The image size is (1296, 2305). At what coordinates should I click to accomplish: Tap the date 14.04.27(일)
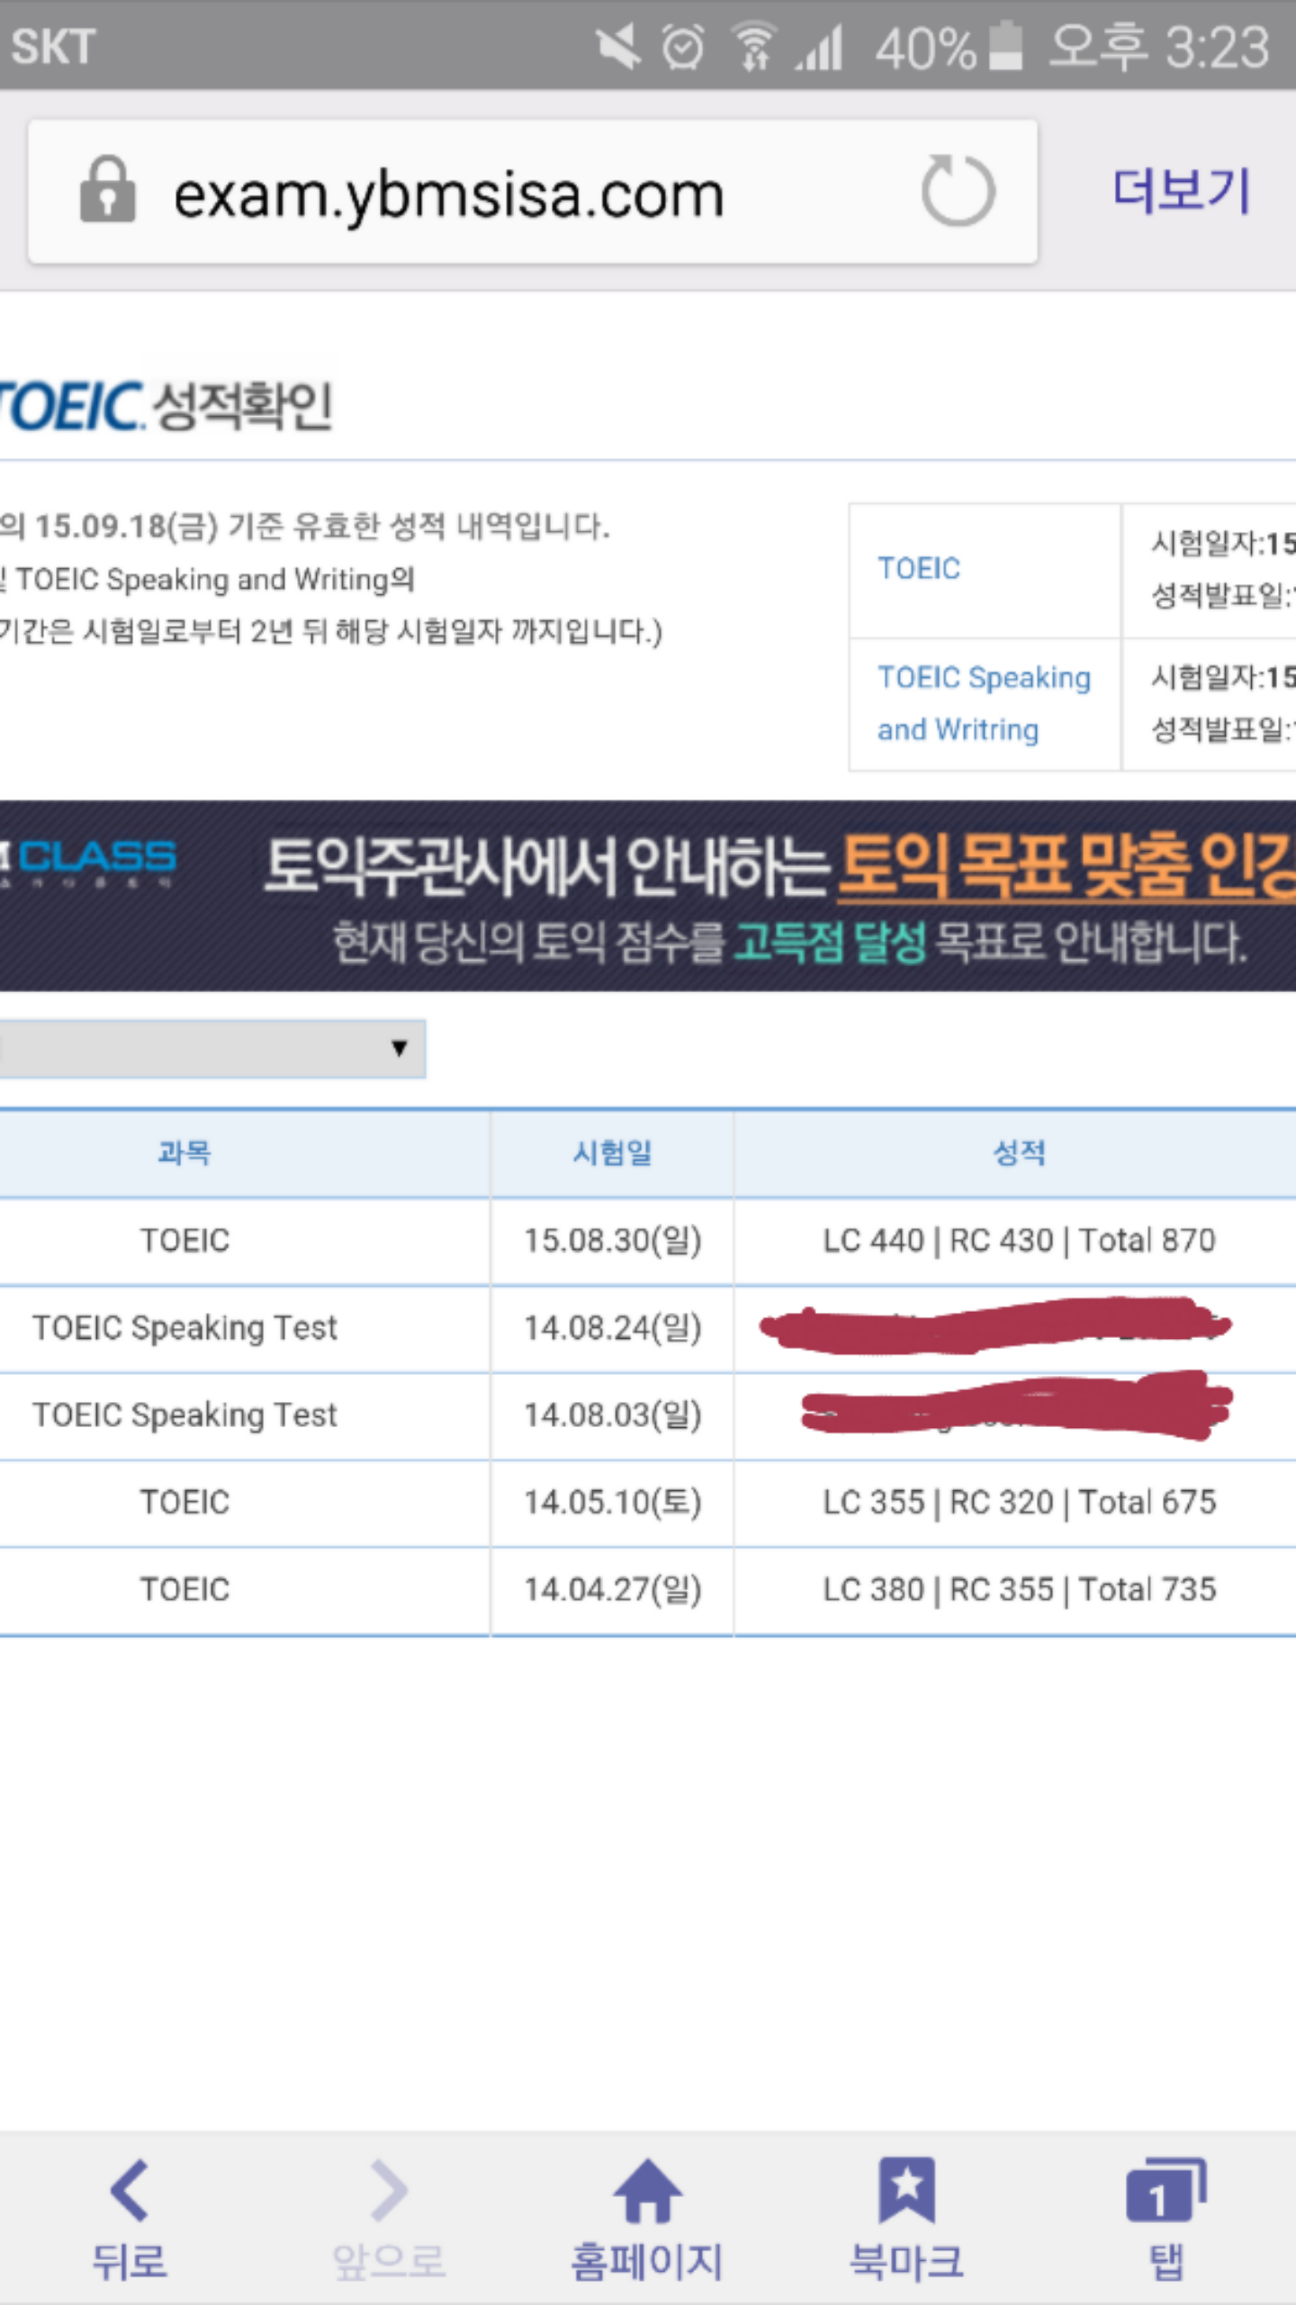tap(613, 1589)
